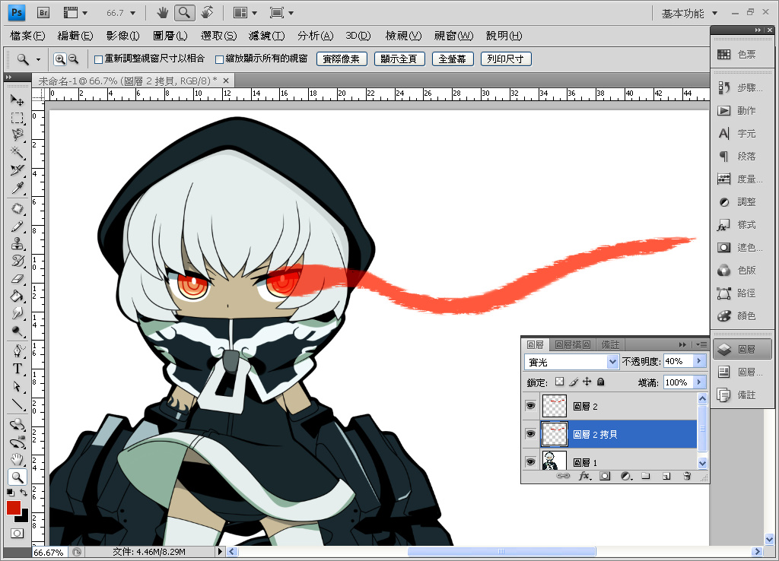Enable 縮放顯示所有的視窗 checkbox
779x561 pixels.
220,59
